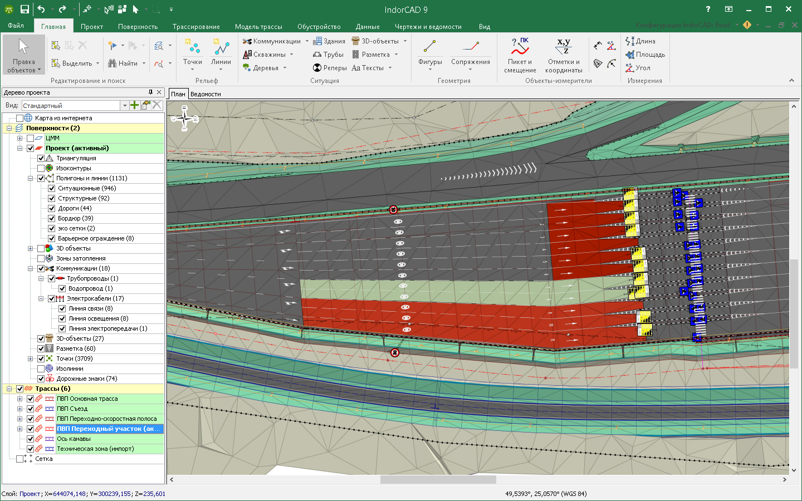This screenshot has width=802, height=501.
Task: Uncheck Дорожные знаки (74) checkbox
Action: click(41, 379)
